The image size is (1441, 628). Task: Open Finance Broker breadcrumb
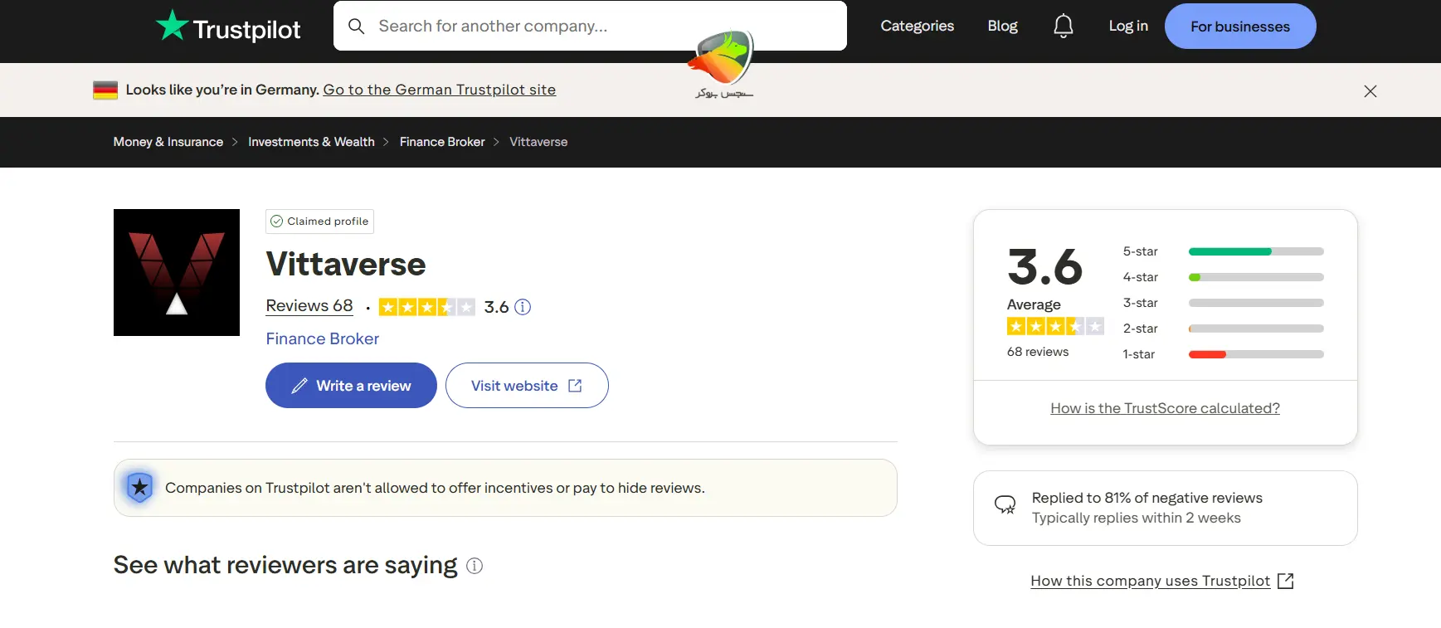tap(442, 142)
